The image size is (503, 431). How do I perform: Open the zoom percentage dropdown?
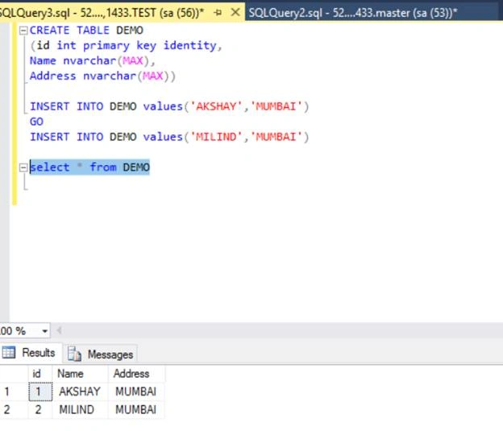44,331
